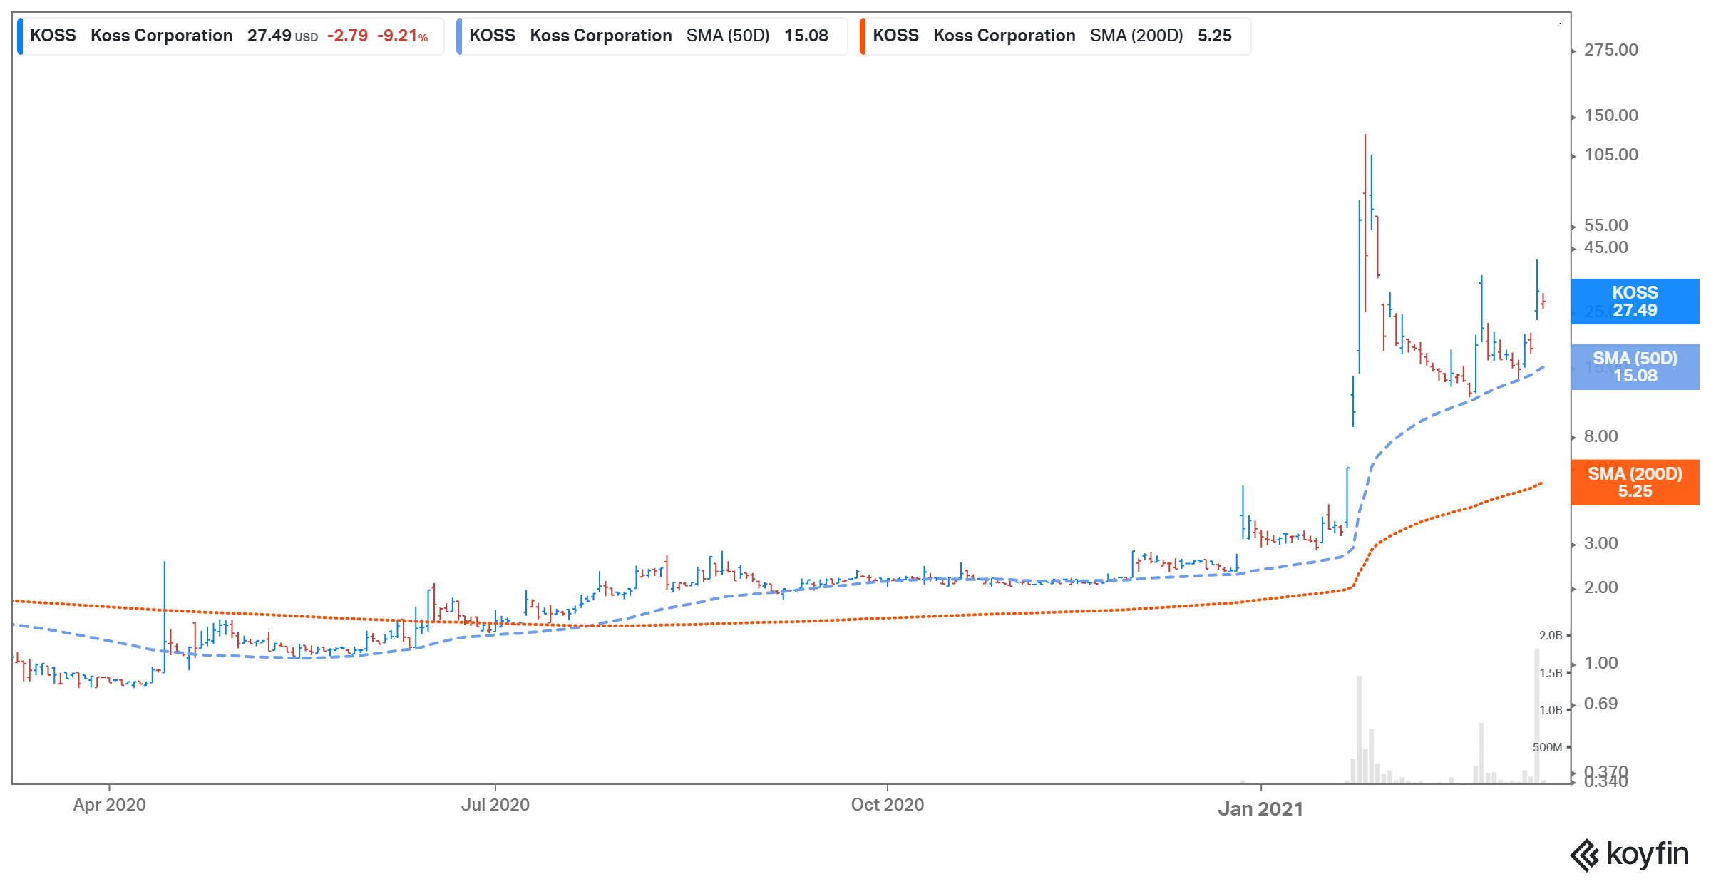Click the tallest volume bar near 2.0B
Screen dimensions: 1711x884
[1537, 716]
